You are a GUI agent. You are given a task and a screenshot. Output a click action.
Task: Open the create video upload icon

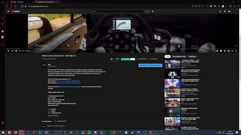(x=220, y=11)
